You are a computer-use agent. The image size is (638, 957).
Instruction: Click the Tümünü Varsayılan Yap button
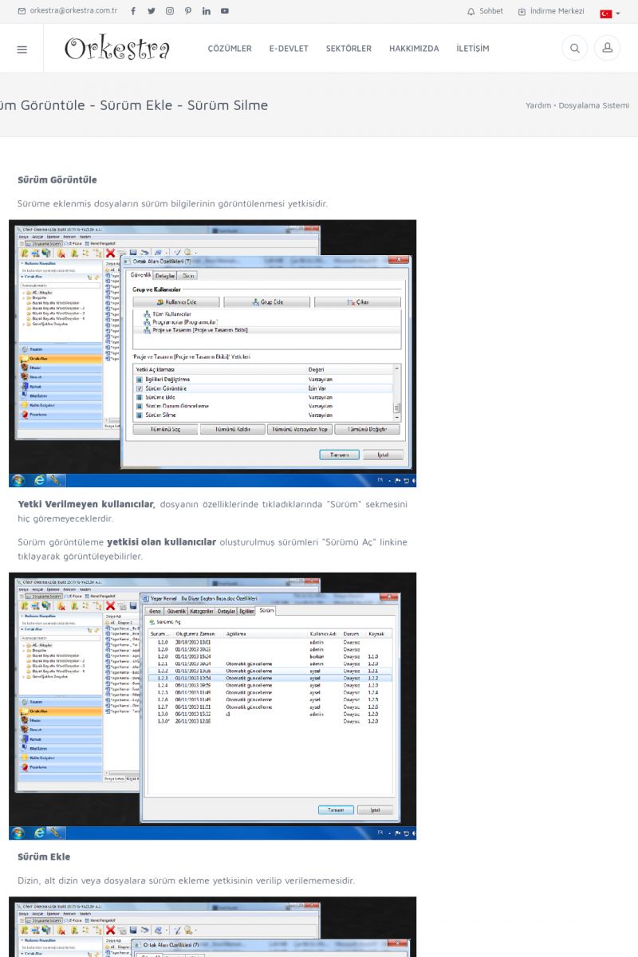pyautogui.click(x=299, y=429)
